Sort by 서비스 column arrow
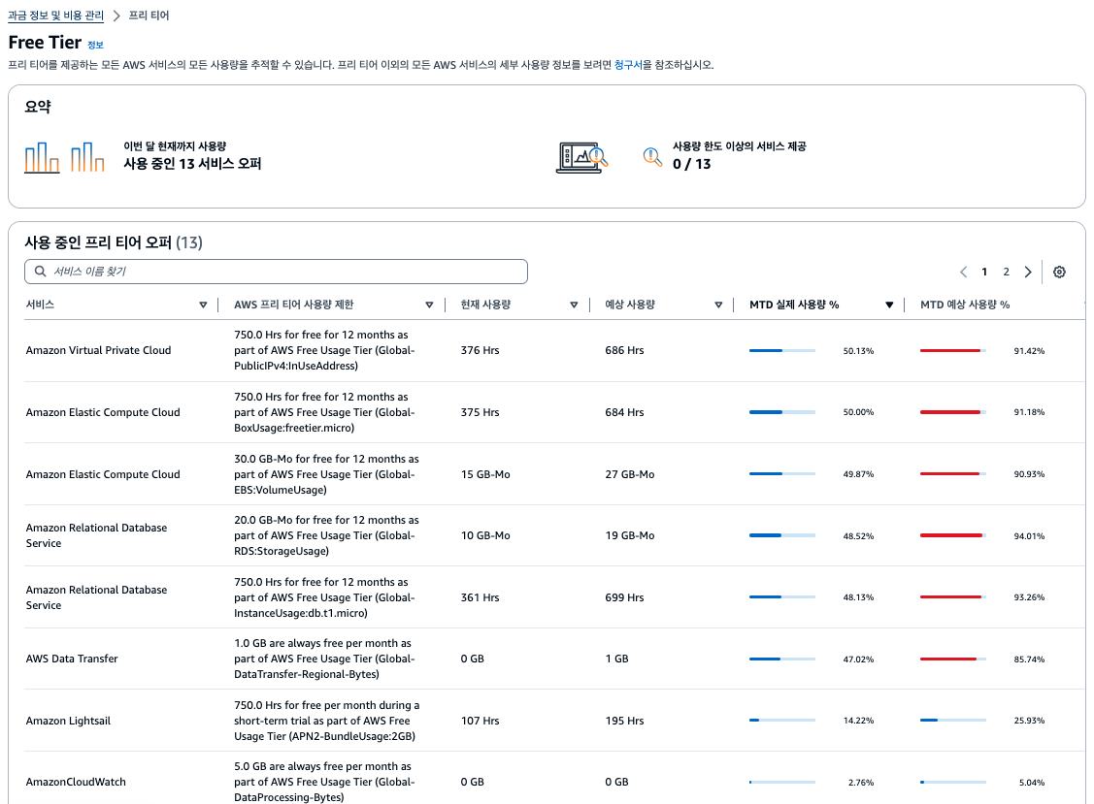 click(x=203, y=305)
